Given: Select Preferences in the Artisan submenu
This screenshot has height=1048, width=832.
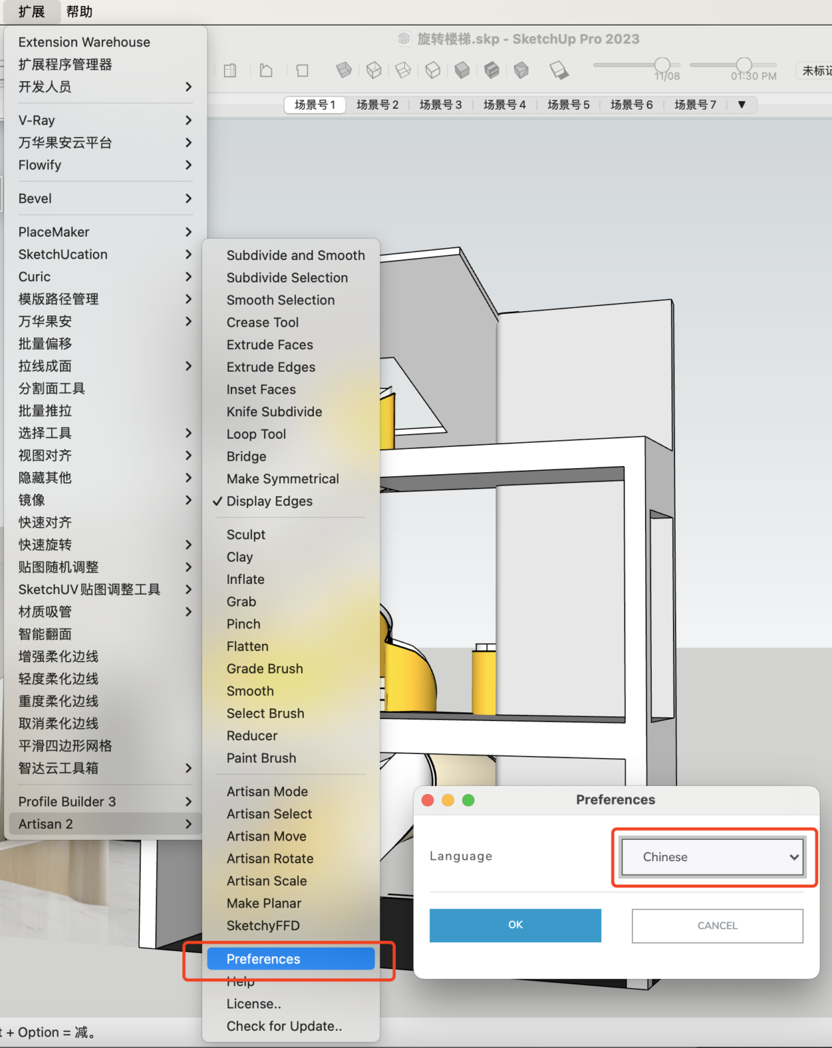Looking at the screenshot, I should click(263, 959).
